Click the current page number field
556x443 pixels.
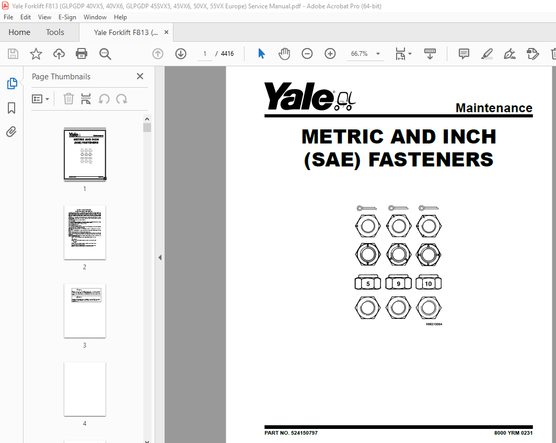(205, 54)
